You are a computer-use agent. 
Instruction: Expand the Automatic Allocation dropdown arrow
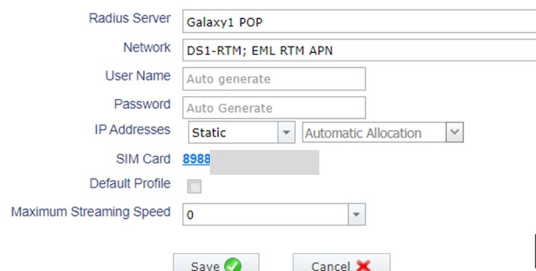[x=454, y=133]
